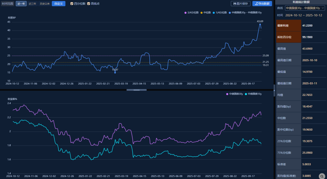This screenshot has height=179, width=327.
Task: Switch to the 近三年 time range
Action: pos(32,4)
